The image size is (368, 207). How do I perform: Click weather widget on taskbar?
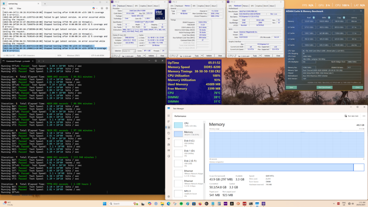click(x=9, y=203)
